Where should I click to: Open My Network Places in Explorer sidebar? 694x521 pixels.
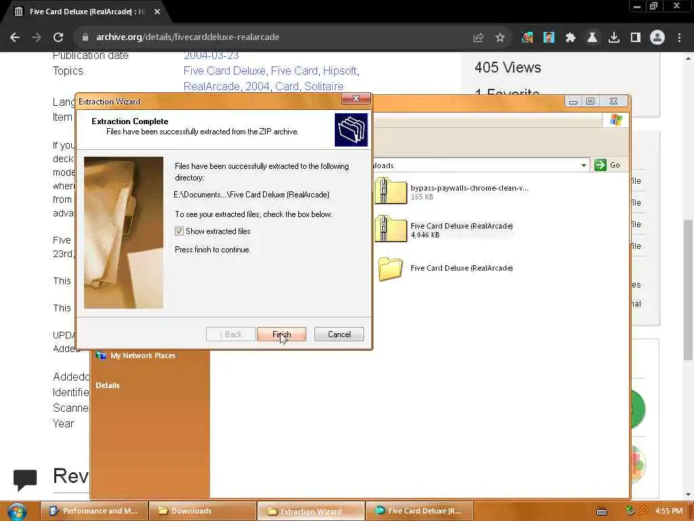click(x=142, y=355)
